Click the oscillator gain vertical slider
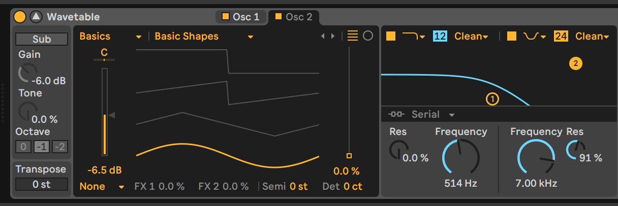 click(105, 113)
